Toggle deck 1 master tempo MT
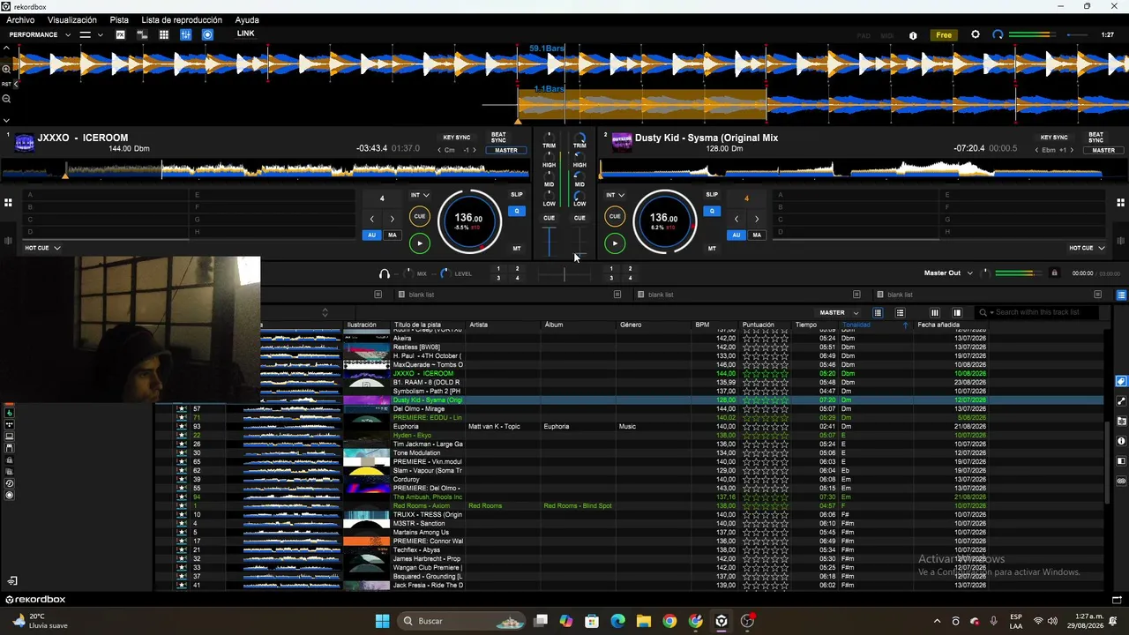Image resolution: width=1129 pixels, height=635 pixels. click(517, 249)
